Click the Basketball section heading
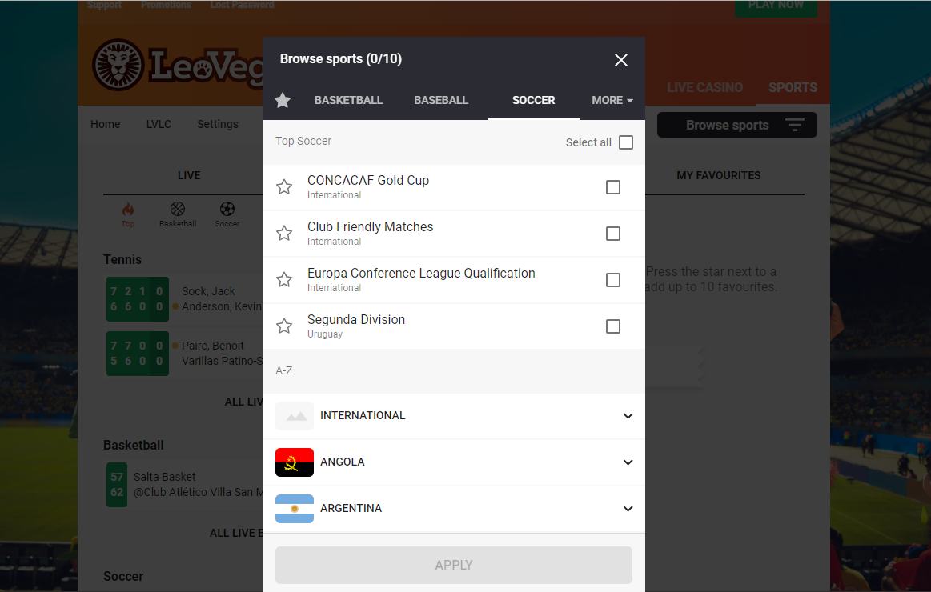931x592 pixels. [x=134, y=446]
